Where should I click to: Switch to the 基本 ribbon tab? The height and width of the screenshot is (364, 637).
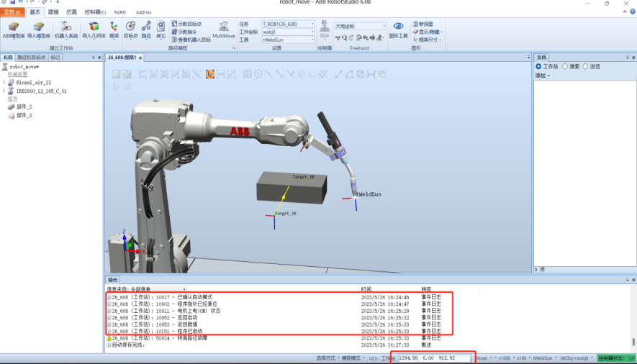tap(35, 12)
